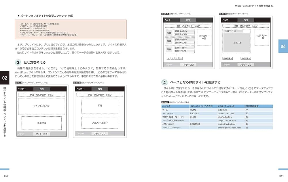
Task: Click the previous-page arrow in pagination wireframe
Action: 168,58
